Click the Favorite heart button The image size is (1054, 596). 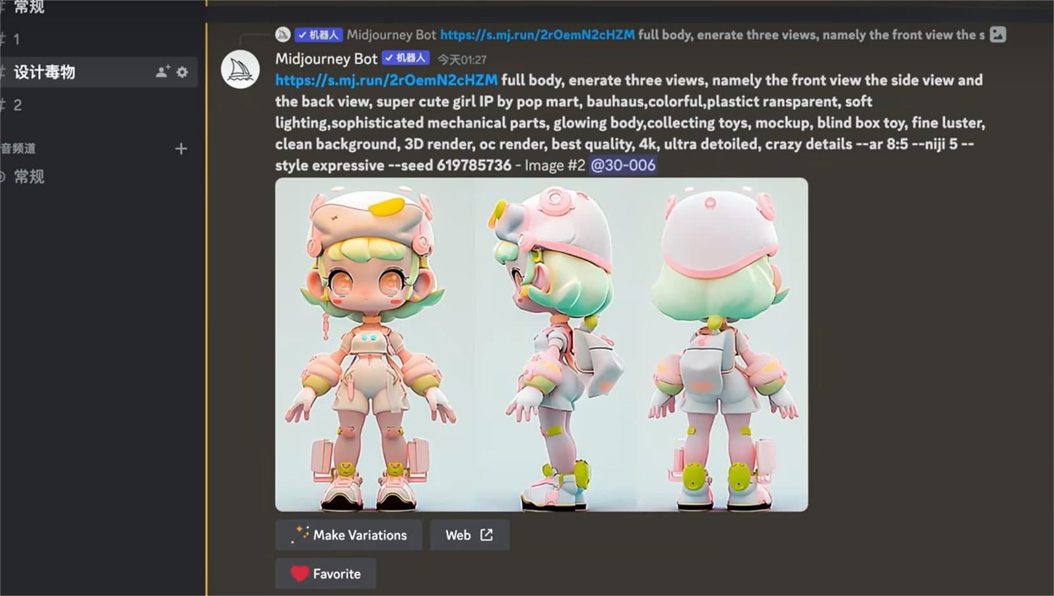coord(326,574)
